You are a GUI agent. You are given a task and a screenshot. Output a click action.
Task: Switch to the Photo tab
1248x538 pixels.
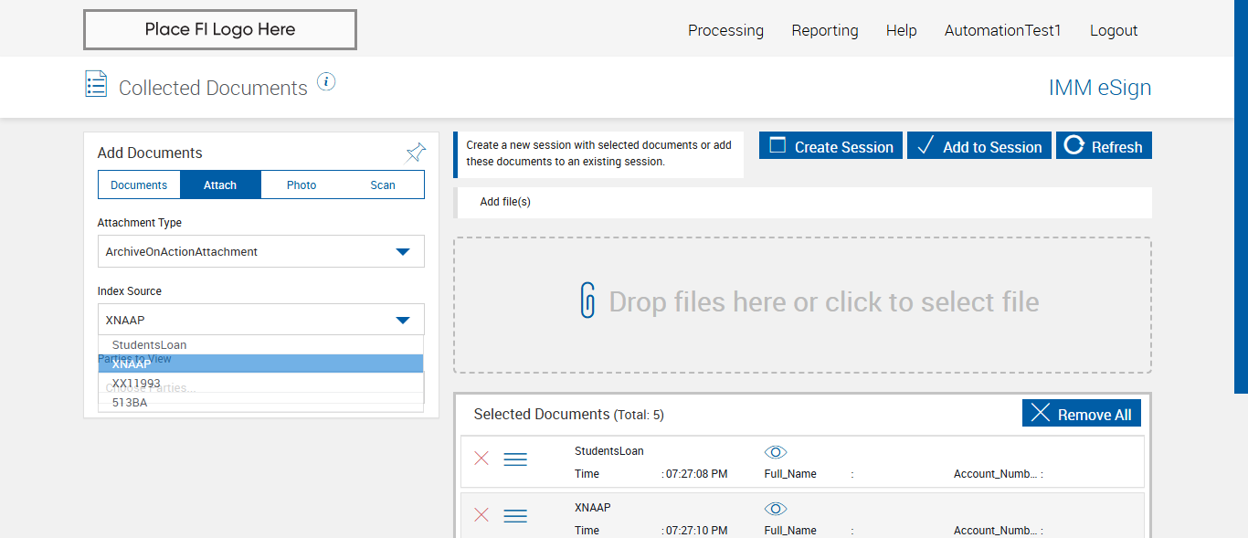pos(301,185)
